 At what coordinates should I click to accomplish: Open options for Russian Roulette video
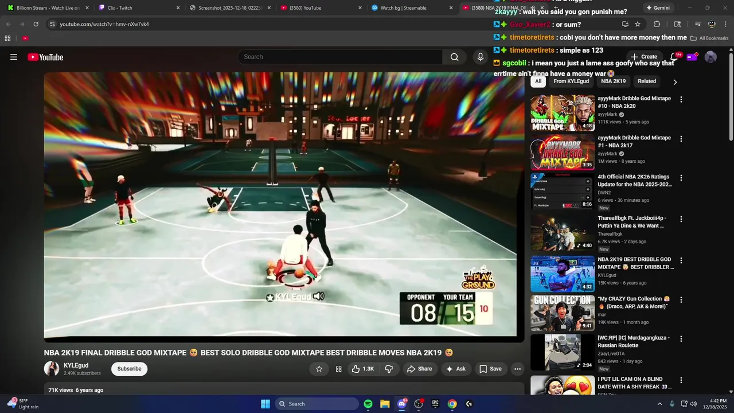coord(681,339)
